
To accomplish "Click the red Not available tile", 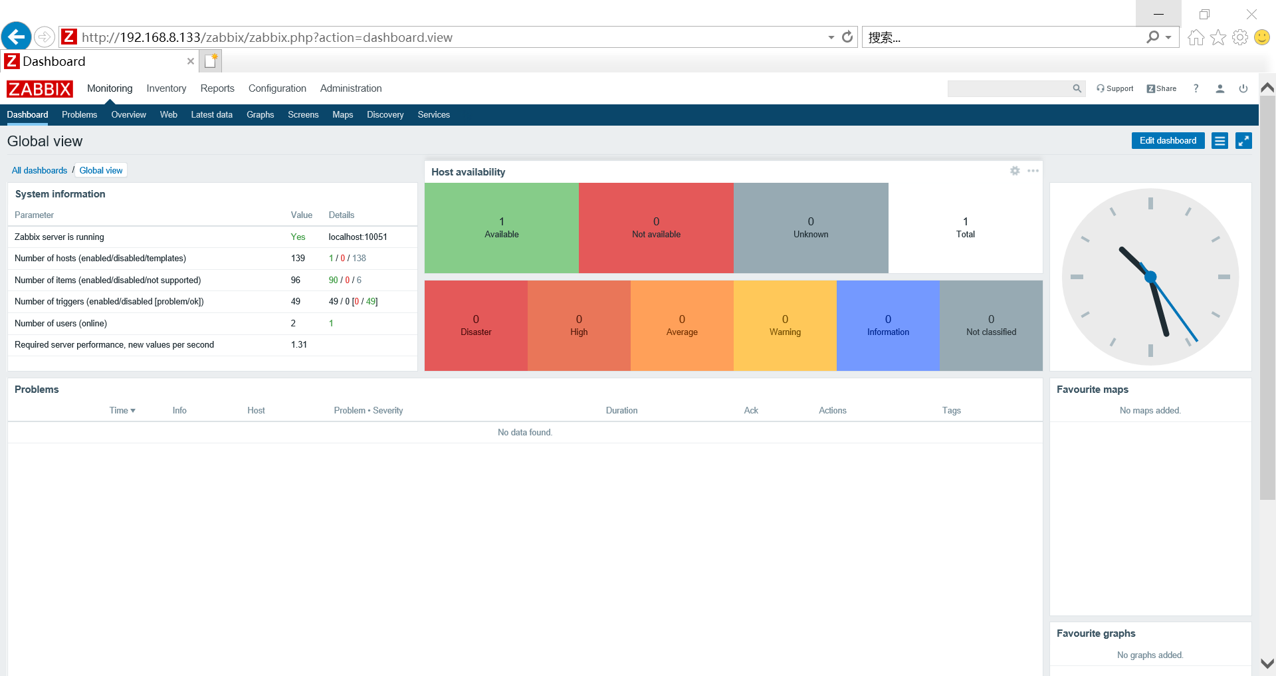I will [x=656, y=228].
